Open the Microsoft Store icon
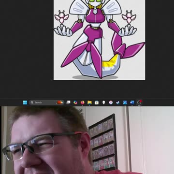Viewport: 174px width, 174px height. pyautogui.click(x=97, y=102)
